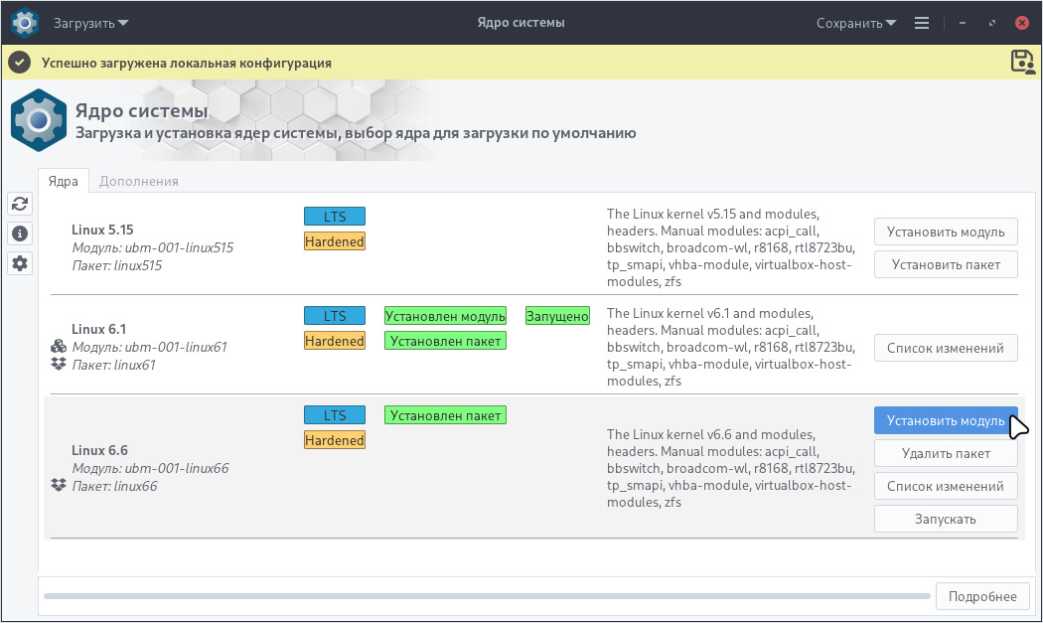The height and width of the screenshot is (623, 1043).
Task: Click the info icon in left sidebar
Action: coord(20,234)
